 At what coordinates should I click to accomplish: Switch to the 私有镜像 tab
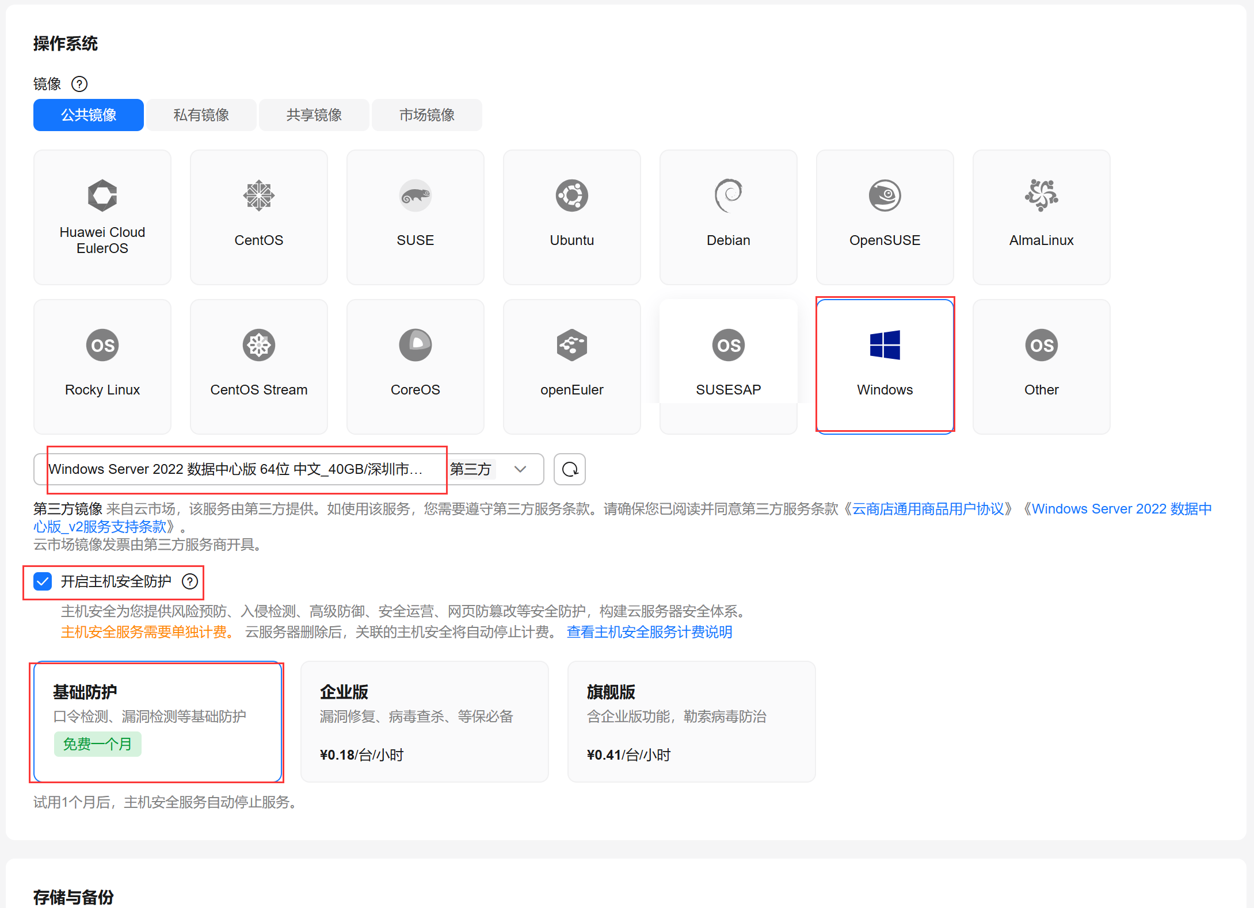(x=201, y=115)
